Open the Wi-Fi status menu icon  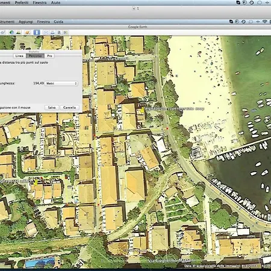(264, 22)
